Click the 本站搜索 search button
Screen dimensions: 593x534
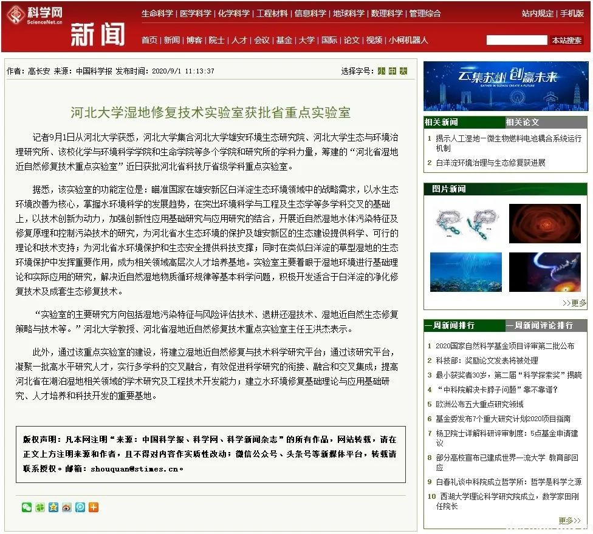tap(567, 40)
